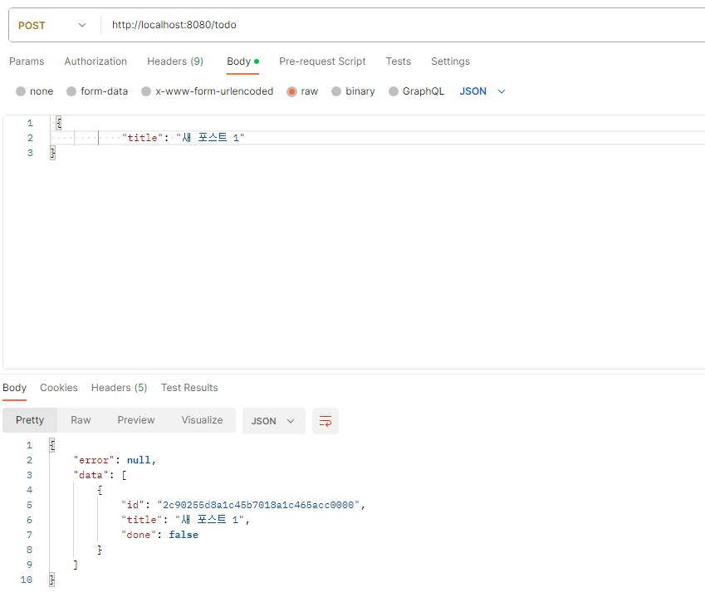The width and height of the screenshot is (705, 607).
Task: Click the response id value string
Action: click(x=258, y=505)
